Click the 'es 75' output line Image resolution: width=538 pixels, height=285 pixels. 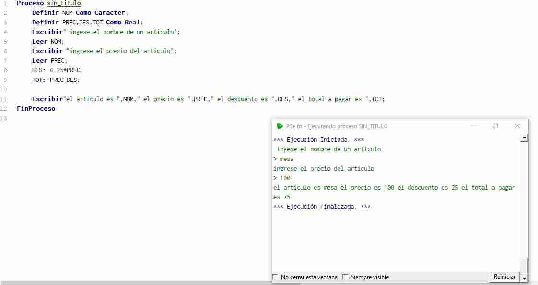(281, 197)
